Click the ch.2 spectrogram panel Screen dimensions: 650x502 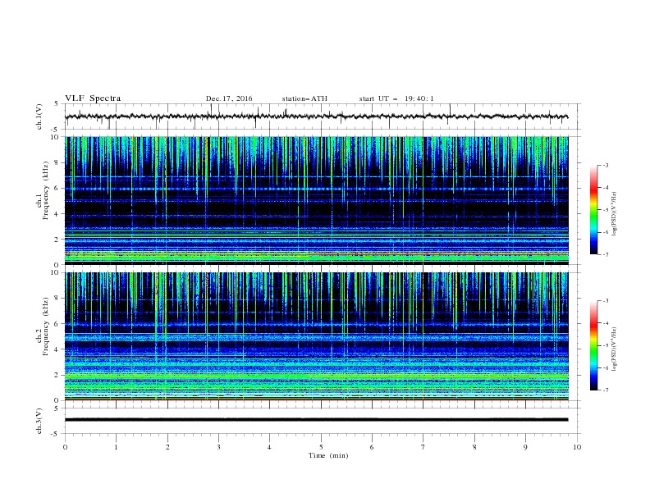(316, 336)
